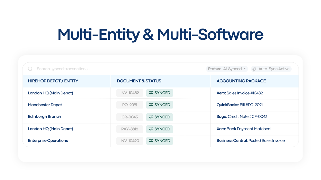The height and width of the screenshot is (180, 321).
Task: Click the sync arrows icon beside PO-2091
Action: click(151, 105)
